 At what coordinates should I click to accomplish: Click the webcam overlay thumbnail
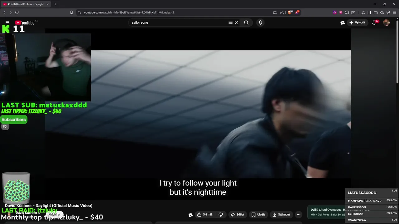tap(46, 67)
